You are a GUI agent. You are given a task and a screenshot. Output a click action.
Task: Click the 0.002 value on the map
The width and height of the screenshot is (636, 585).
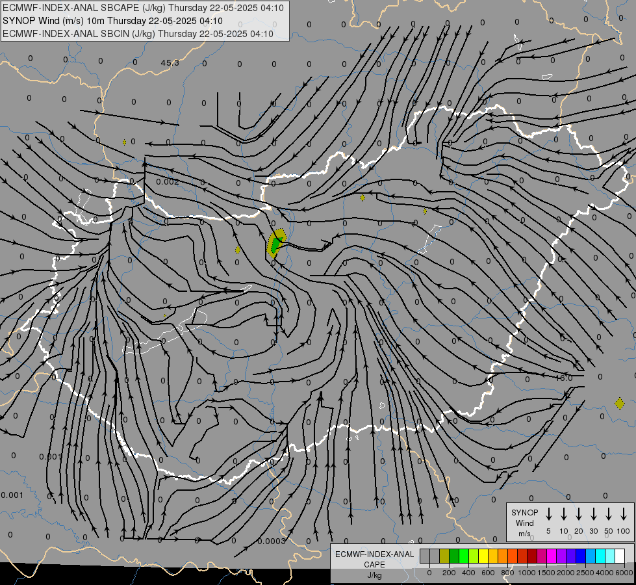point(168,181)
